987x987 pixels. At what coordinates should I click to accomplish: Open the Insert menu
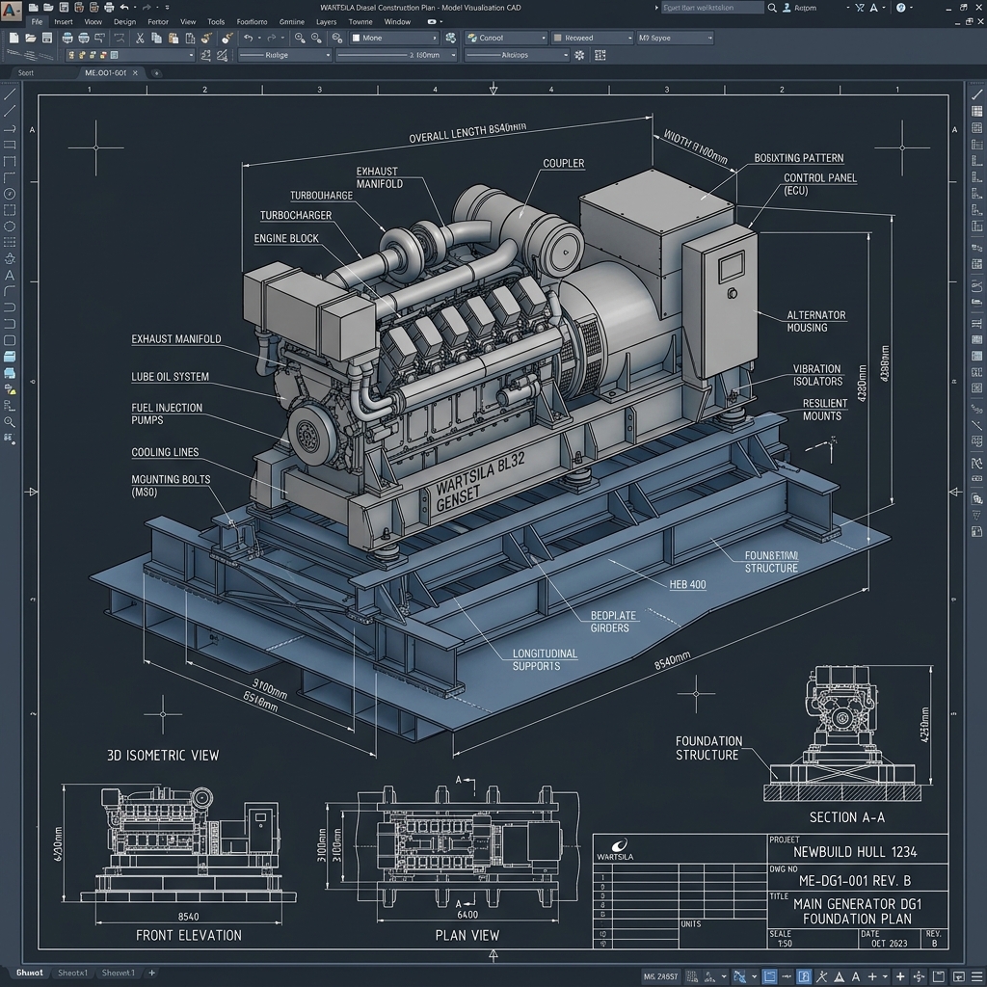(64, 21)
